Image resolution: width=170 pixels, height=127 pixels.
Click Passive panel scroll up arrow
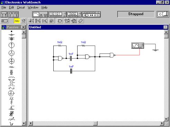point(24,32)
